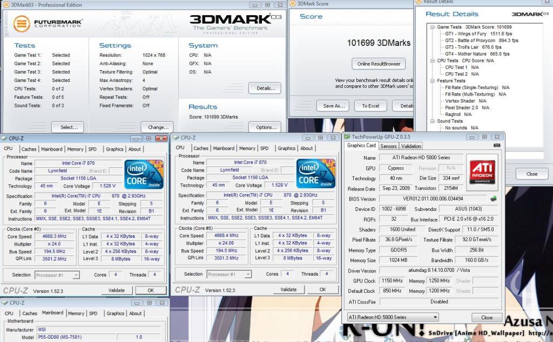The height and width of the screenshot is (342, 553).
Task: Click Change... button under Settings
Action: tap(157, 127)
